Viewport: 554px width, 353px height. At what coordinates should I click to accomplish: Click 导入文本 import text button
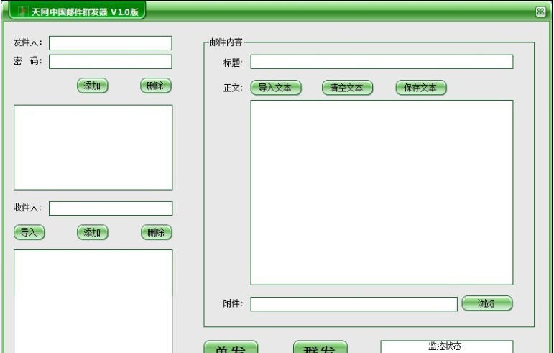276,88
